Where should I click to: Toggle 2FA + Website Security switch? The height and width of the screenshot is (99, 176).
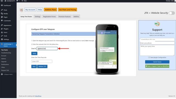tap(172, 13)
